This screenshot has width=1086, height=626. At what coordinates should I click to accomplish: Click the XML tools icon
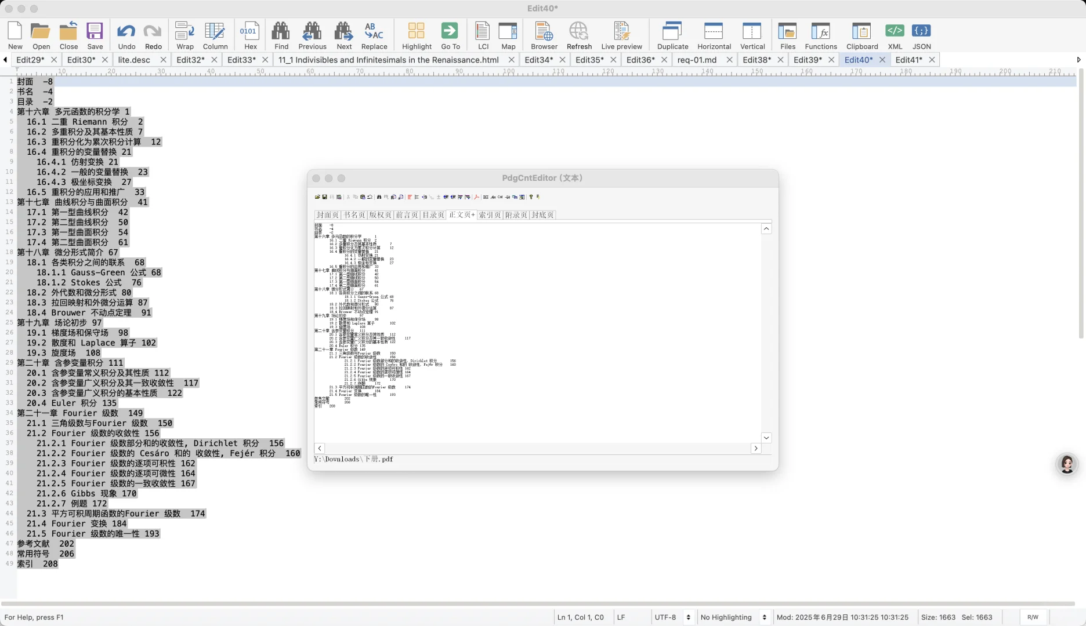coord(895,35)
